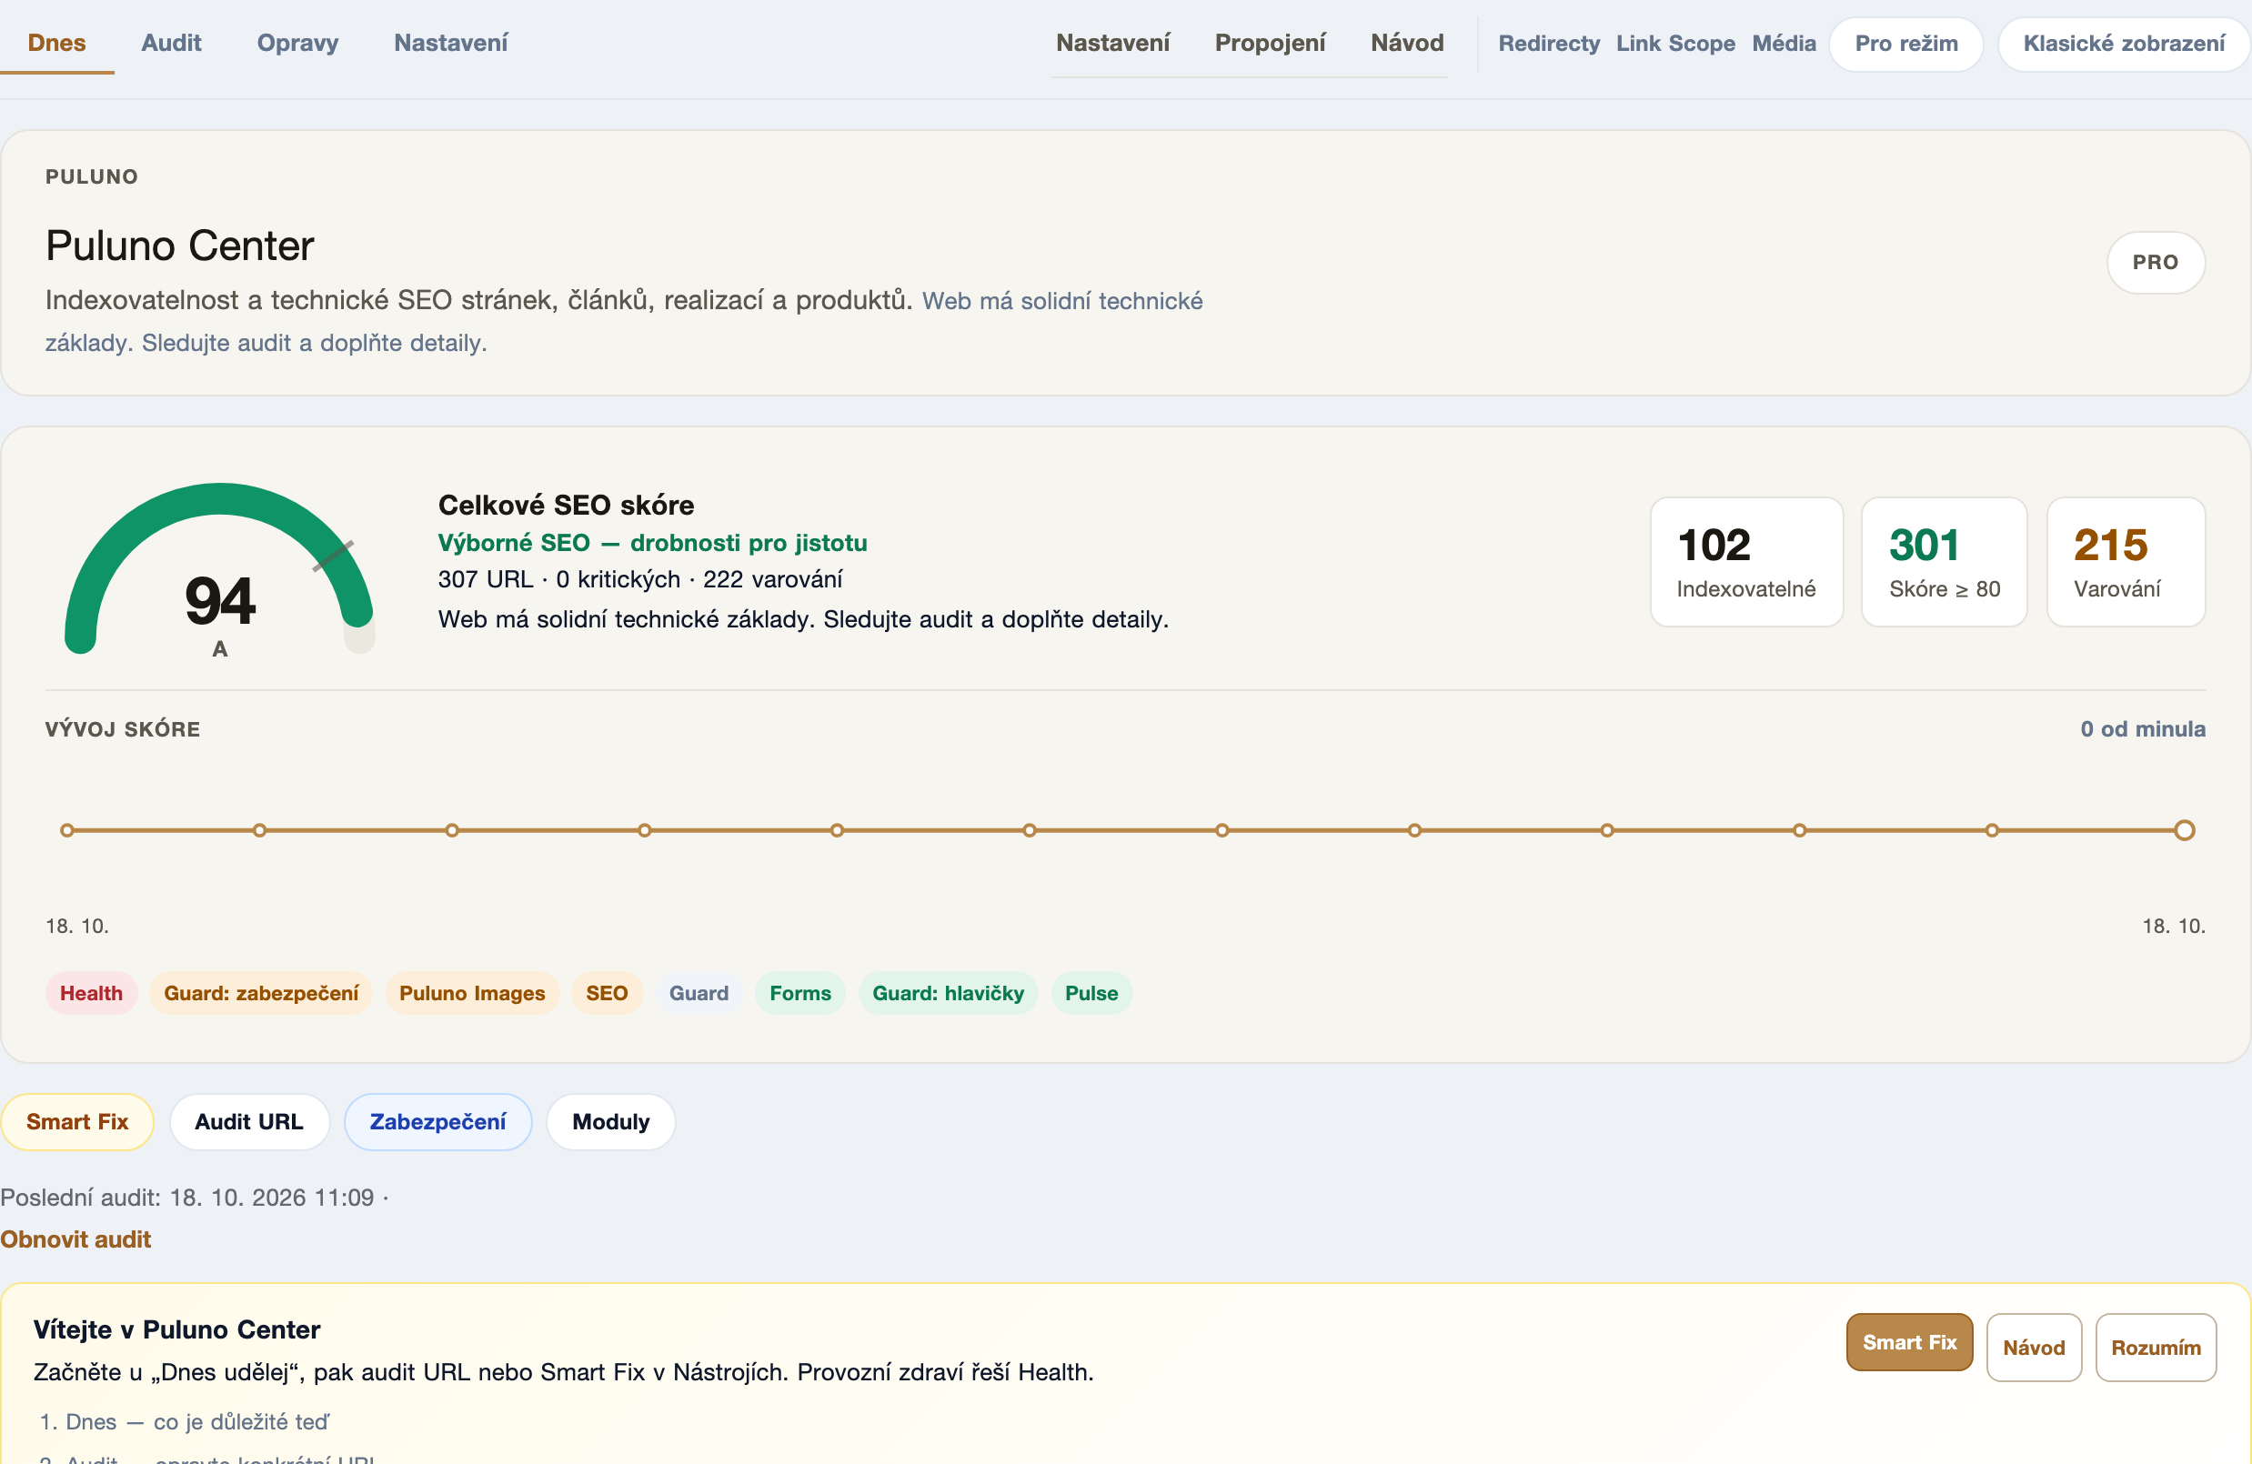Open Nastavení beside Propojení
This screenshot has height=1464, width=2252.
(x=1112, y=43)
